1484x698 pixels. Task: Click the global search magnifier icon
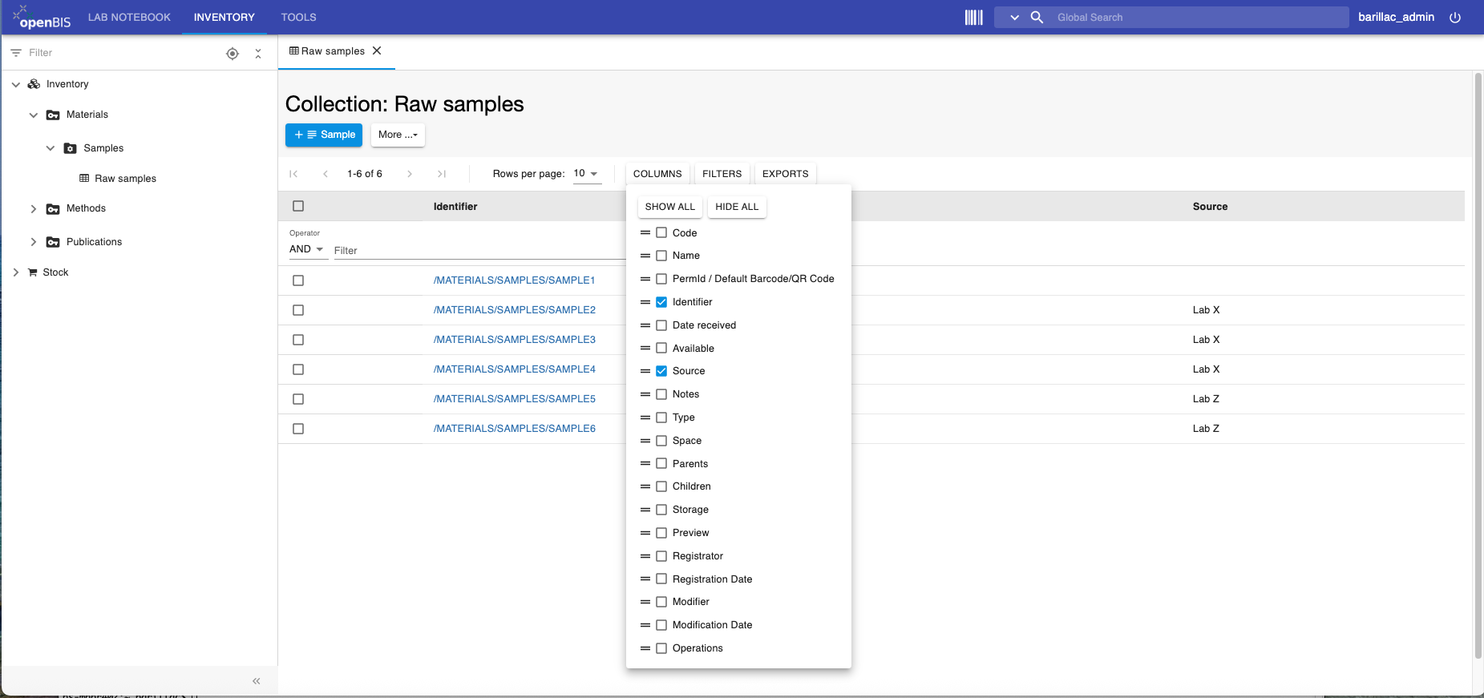(x=1037, y=17)
